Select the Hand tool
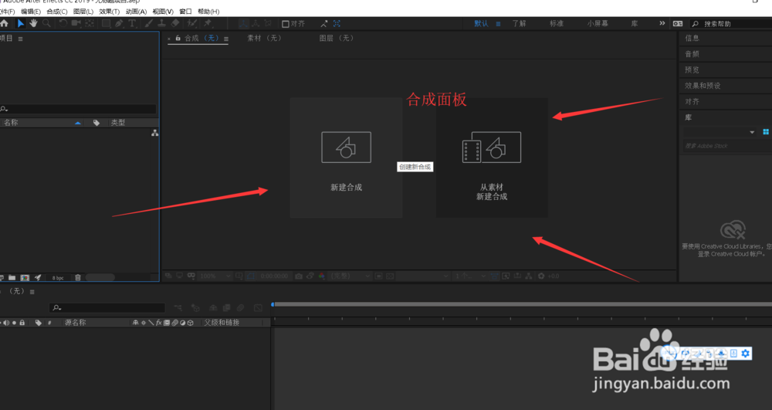The height and width of the screenshot is (410, 772). (33, 23)
